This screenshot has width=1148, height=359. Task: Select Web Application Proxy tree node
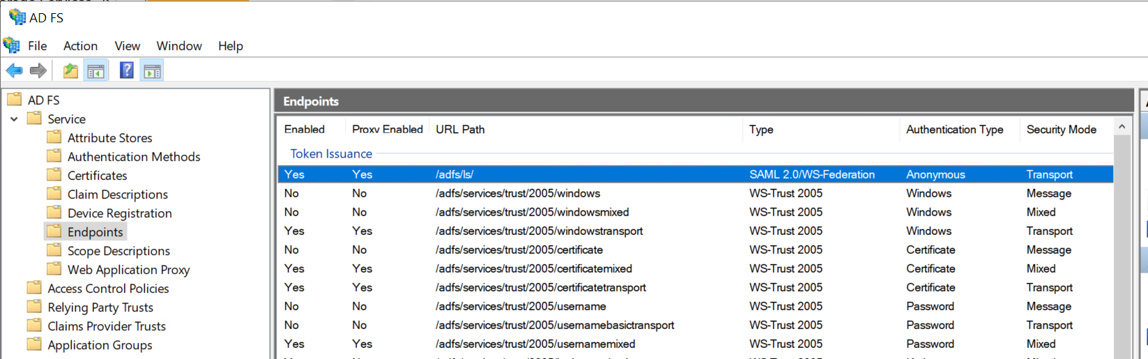[x=129, y=270]
